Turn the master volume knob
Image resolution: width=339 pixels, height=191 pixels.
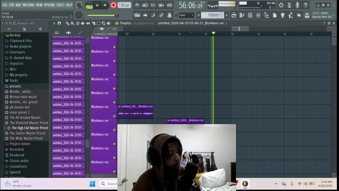79,5
